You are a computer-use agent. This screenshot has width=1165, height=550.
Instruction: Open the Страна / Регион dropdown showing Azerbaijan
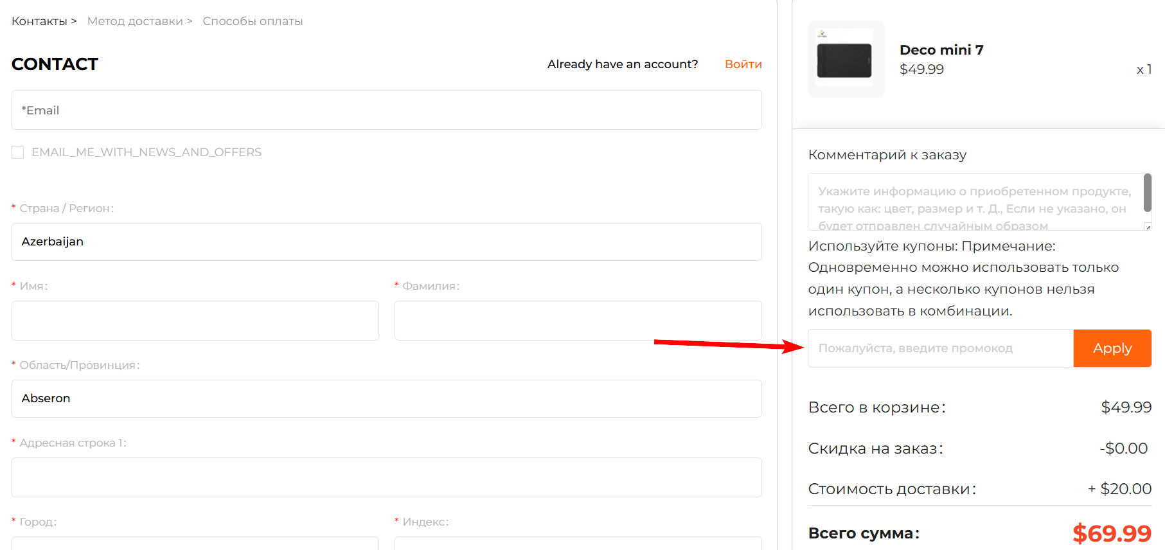pyautogui.click(x=386, y=242)
